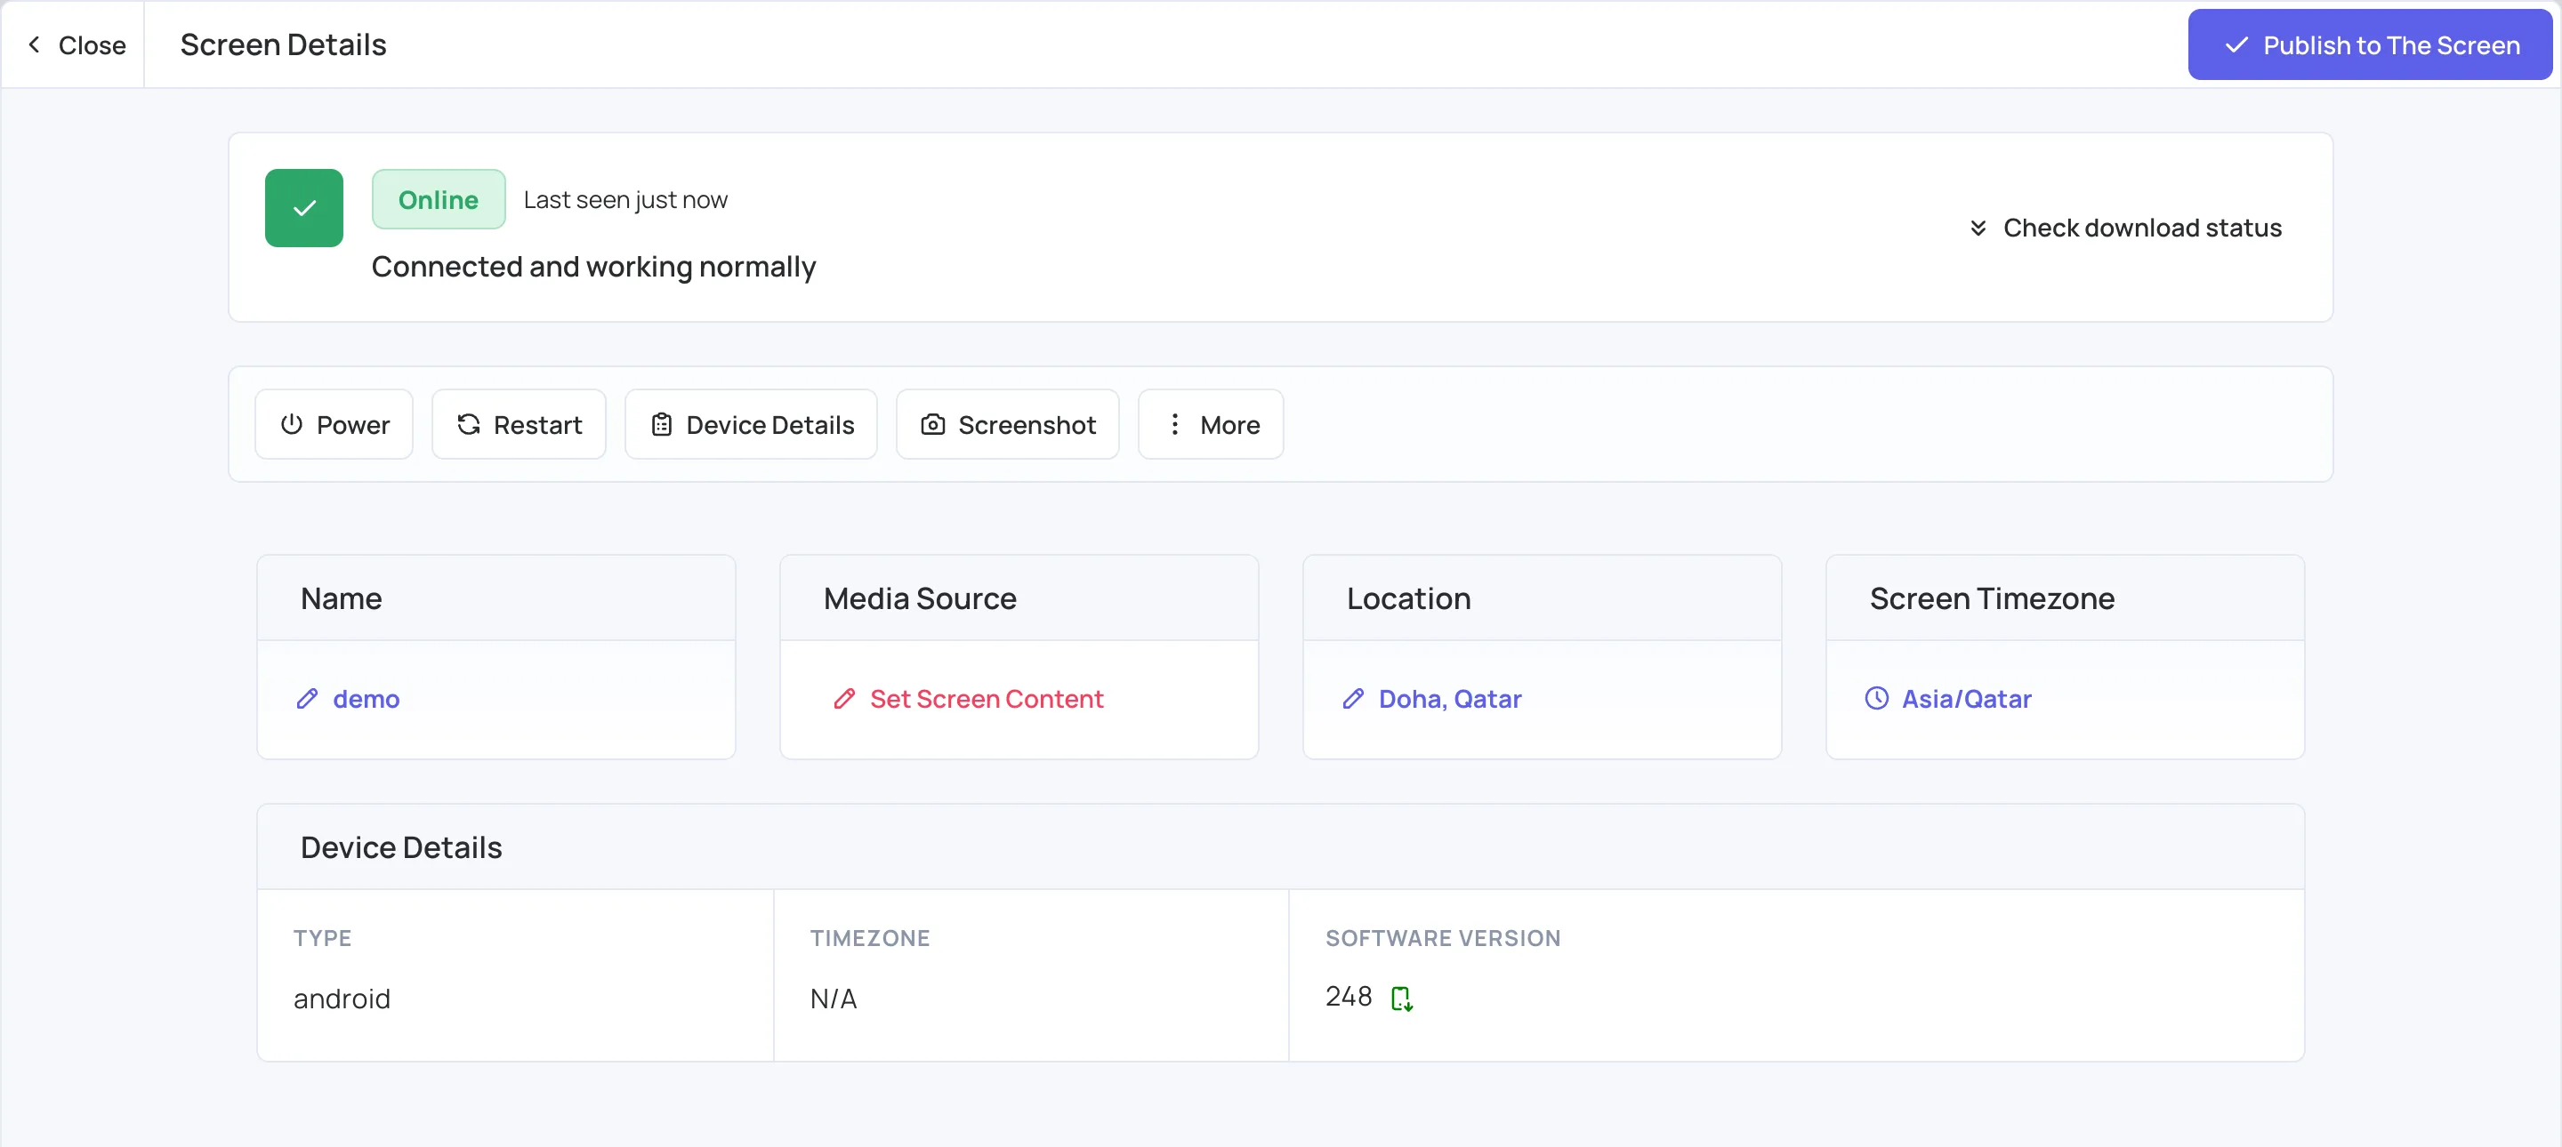
Task: Click the camera icon on Screenshot
Action: (x=933, y=424)
